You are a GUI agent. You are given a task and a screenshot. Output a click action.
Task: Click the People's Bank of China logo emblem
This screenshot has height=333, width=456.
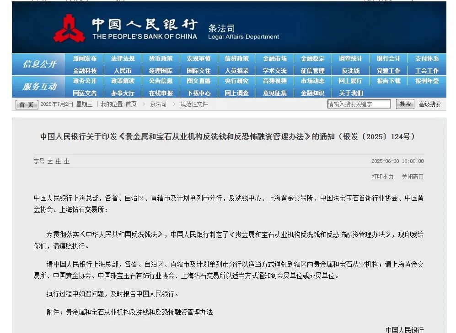point(71,27)
